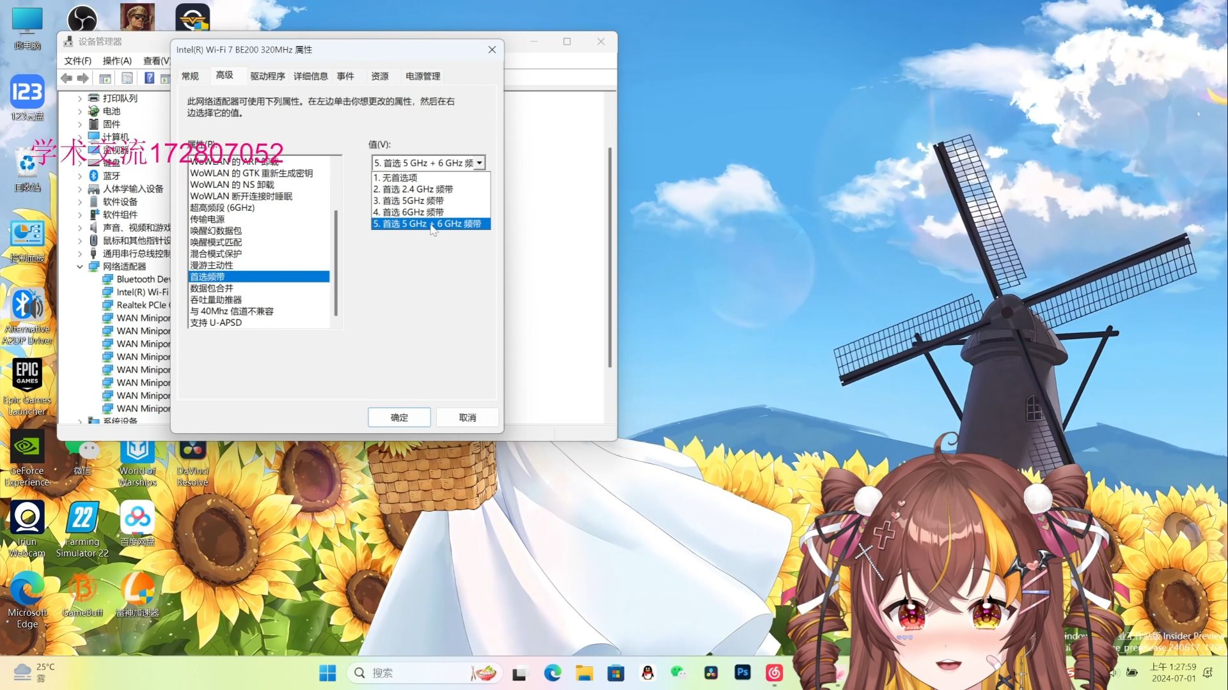Viewport: 1228px width, 690px height.
Task: Expand '蓝牙' device tree section
Action: 79,175
